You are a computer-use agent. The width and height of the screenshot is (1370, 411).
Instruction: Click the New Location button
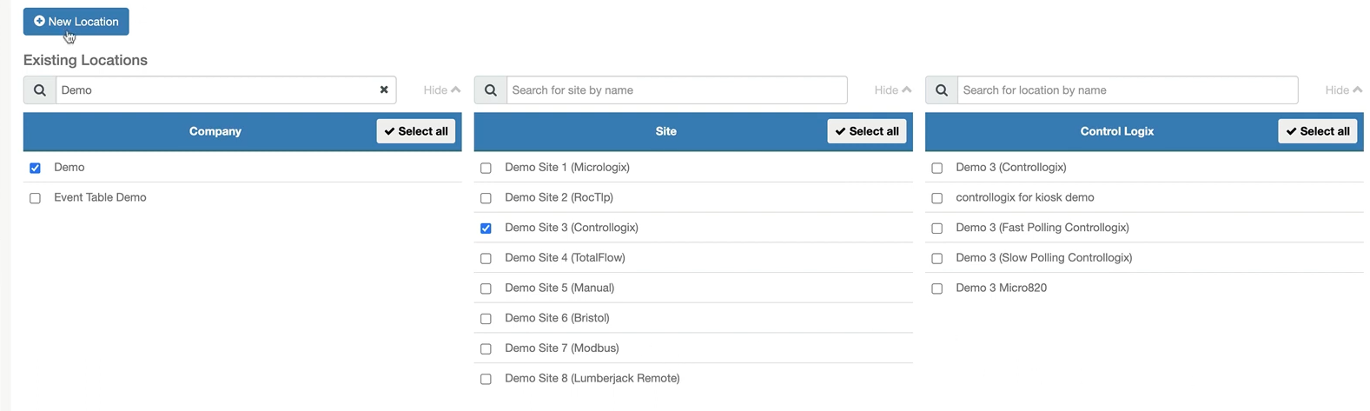pyautogui.click(x=76, y=22)
